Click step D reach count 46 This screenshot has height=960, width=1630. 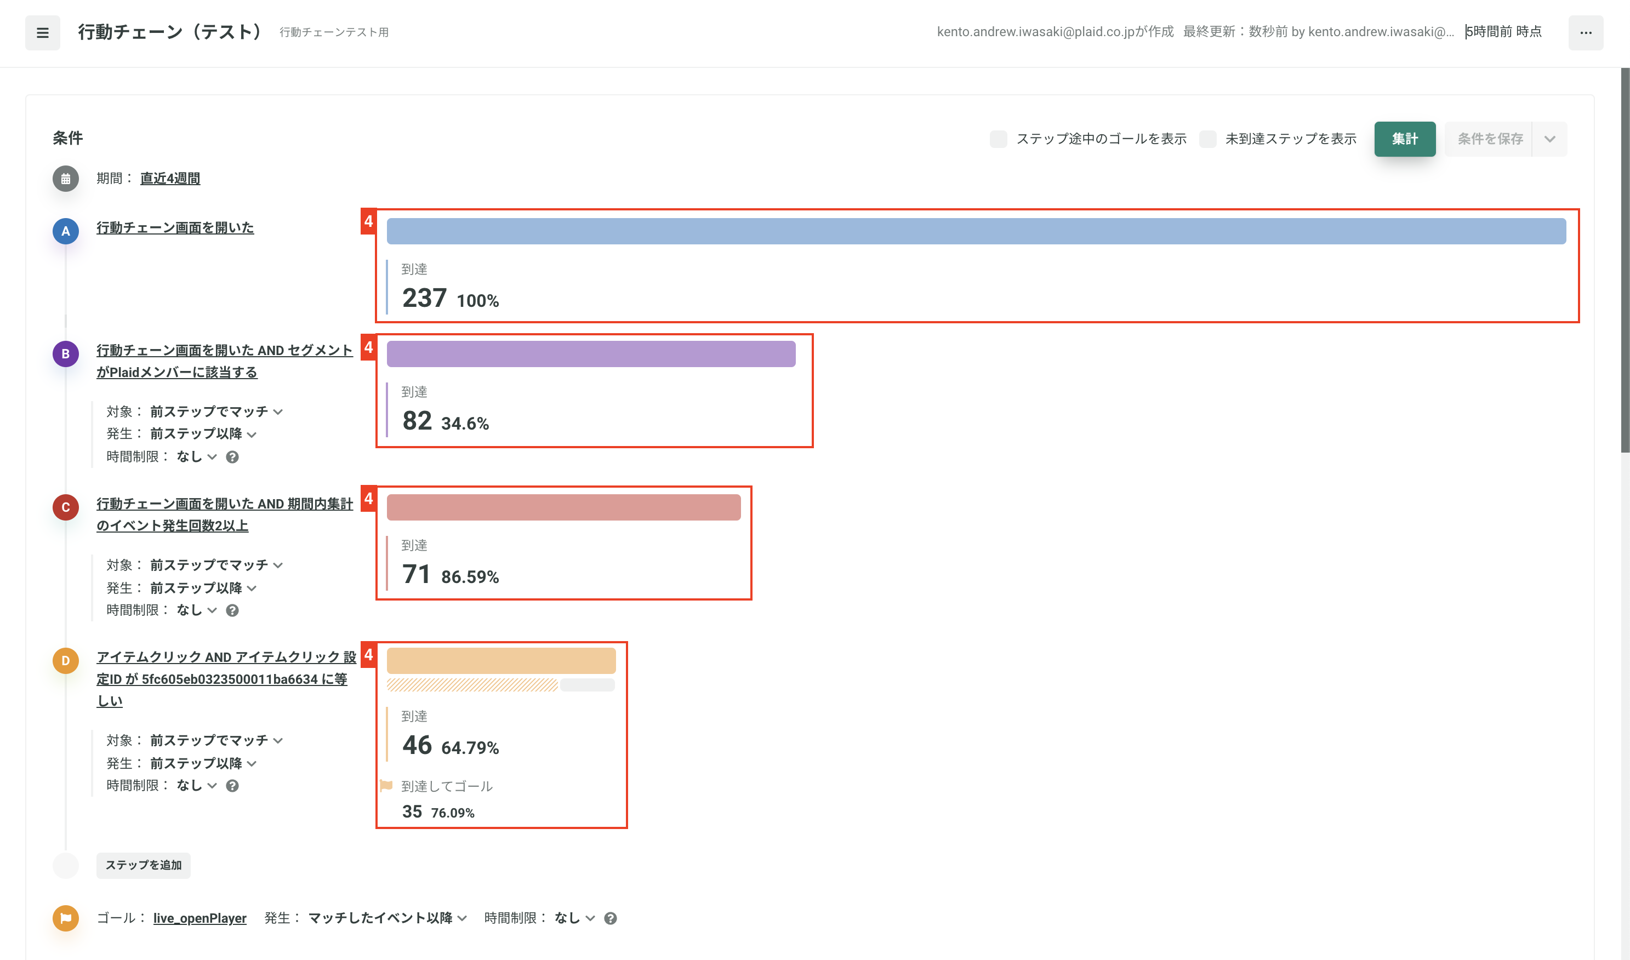(x=417, y=745)
